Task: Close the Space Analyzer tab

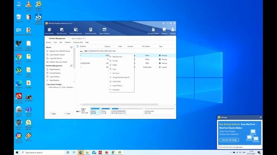Action: pyautogui.click(x=84, y=38)
